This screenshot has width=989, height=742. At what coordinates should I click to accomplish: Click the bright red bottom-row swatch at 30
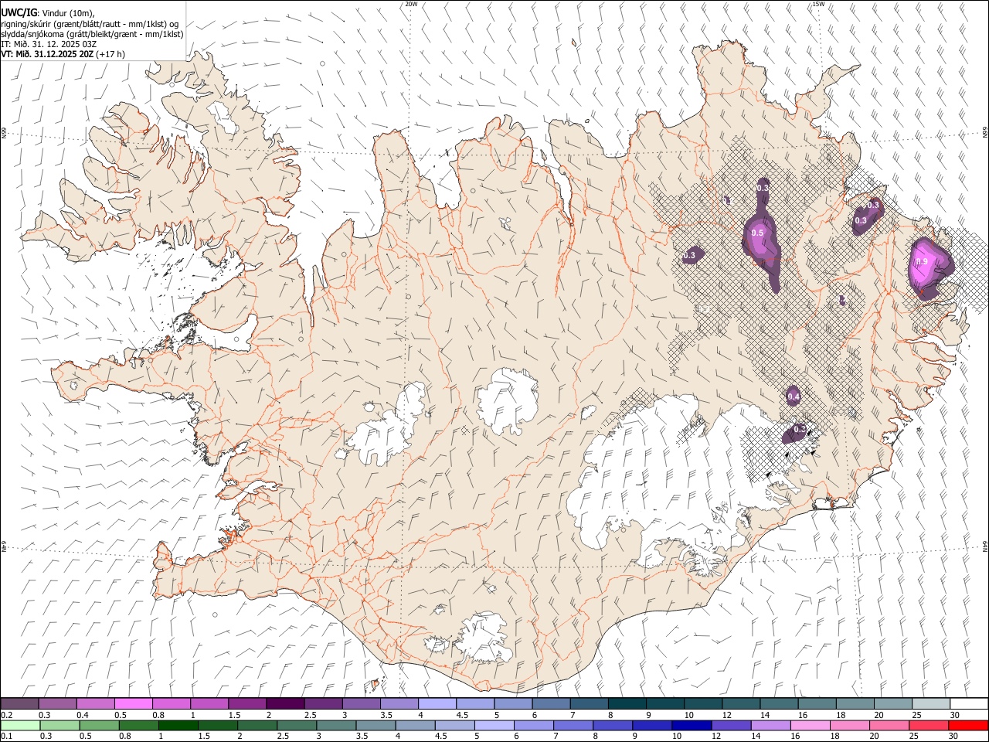(x=969, y=726)
